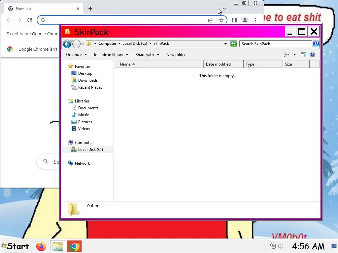Sort by the Size column header
338x253 pixels.
pyautogui.click(x=296, y=64)
